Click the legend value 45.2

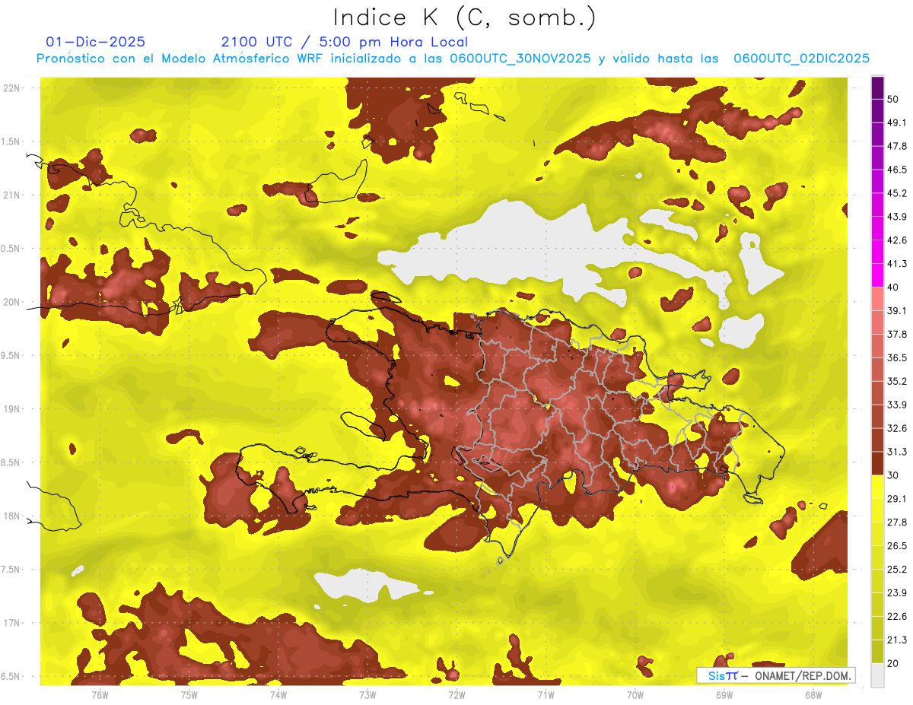coord(896,193)
